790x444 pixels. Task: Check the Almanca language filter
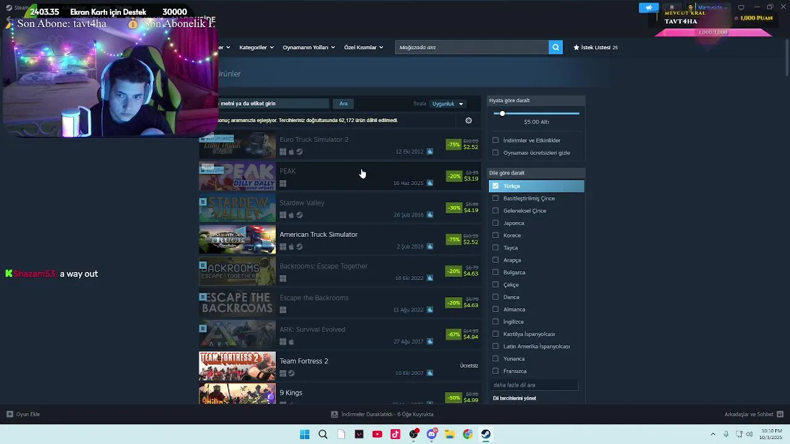(495, 310)
